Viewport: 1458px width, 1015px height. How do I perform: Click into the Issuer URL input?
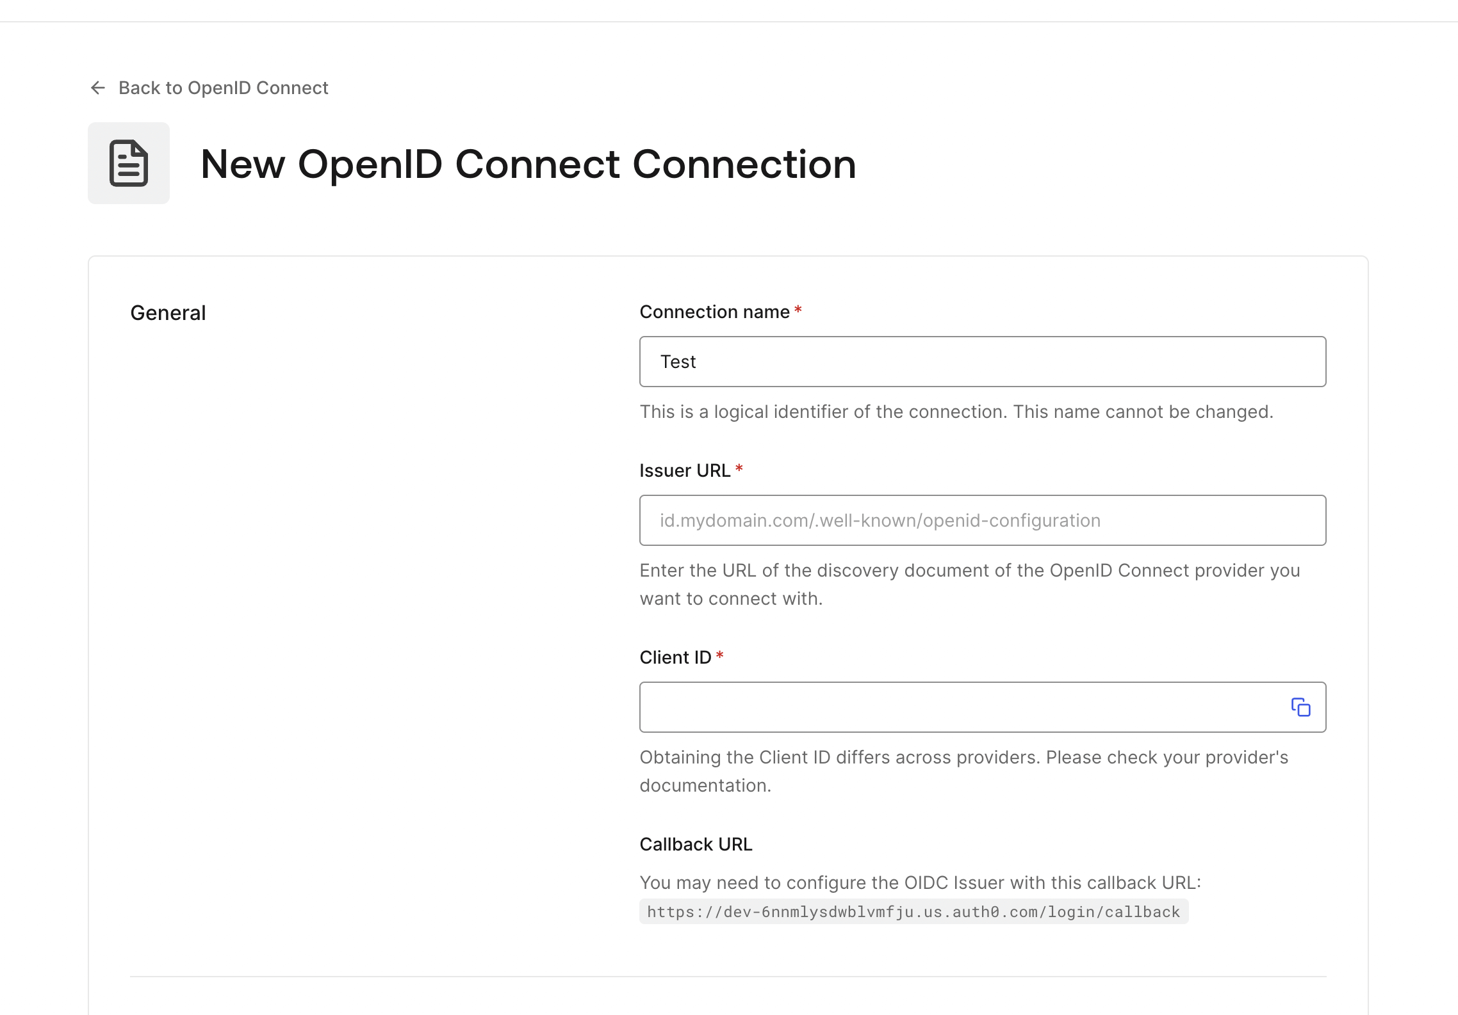pos(982,520)
